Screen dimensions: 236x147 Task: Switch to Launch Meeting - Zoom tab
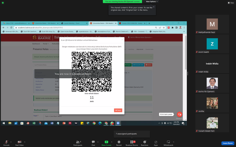click(74, 24)
